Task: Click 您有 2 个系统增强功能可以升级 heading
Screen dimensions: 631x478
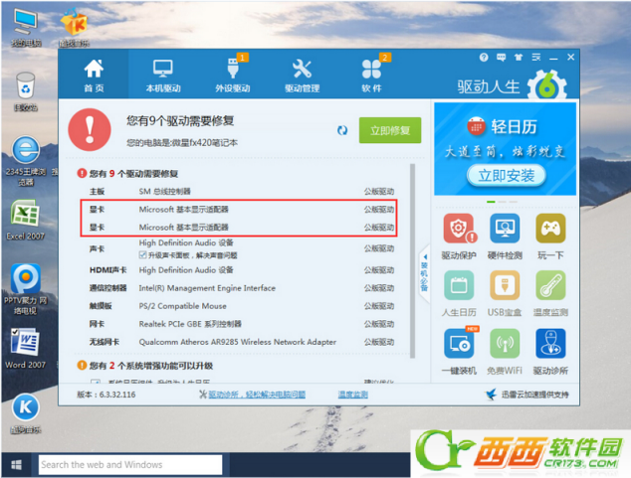Action: tap(151, 366)
